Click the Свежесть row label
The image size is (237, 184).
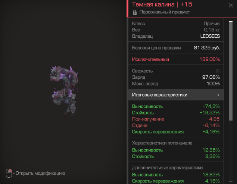pos(142,71)
